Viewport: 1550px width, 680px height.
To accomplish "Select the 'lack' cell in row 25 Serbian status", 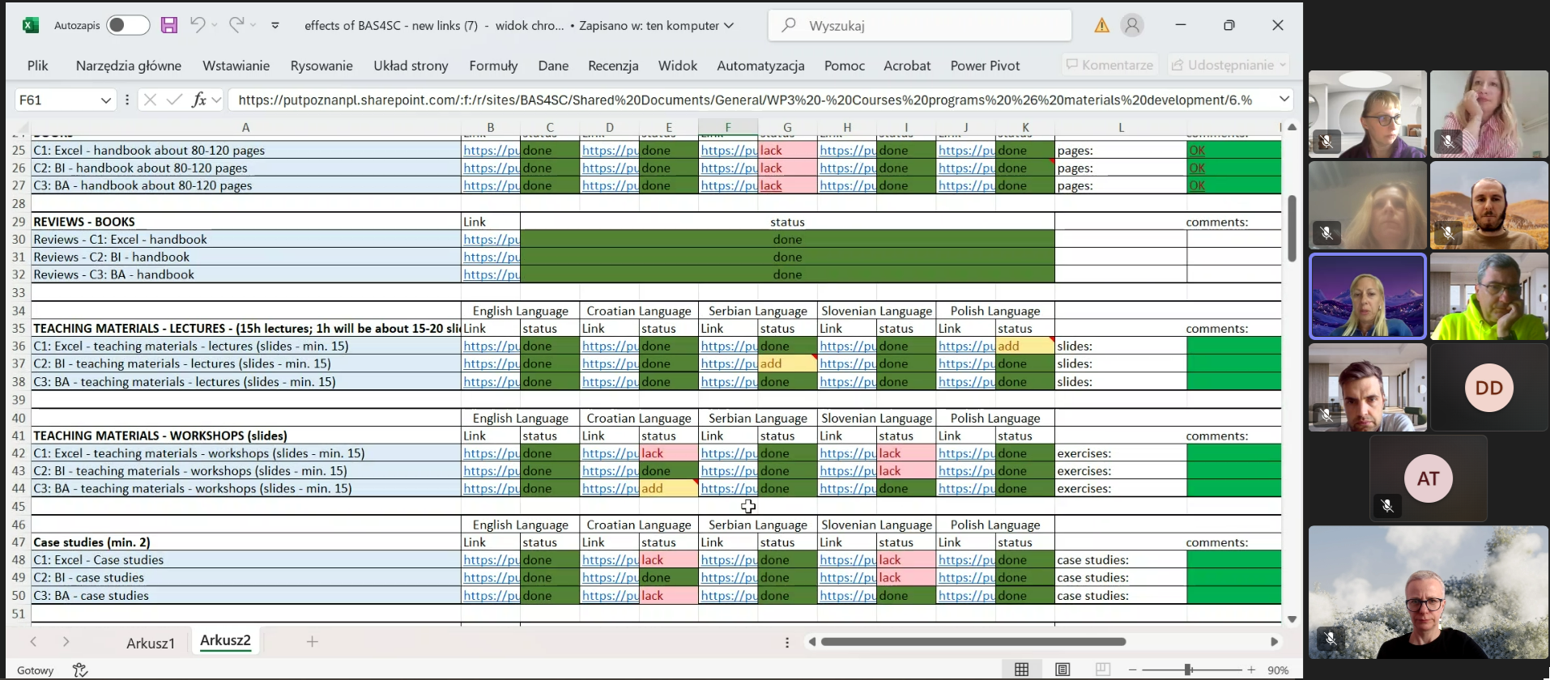I will [788, 150].
